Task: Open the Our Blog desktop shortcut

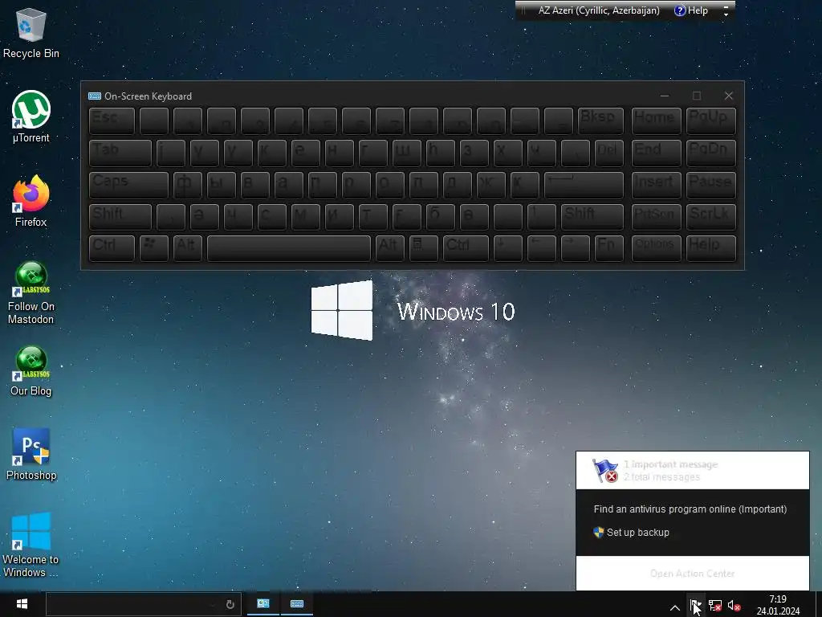Action: 31,371
